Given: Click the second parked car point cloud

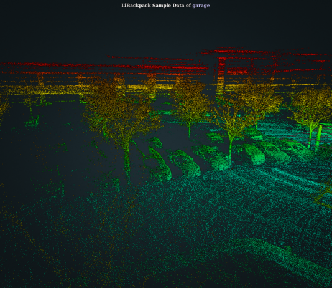Looking at the screenshot, I should tap(185, 163).
